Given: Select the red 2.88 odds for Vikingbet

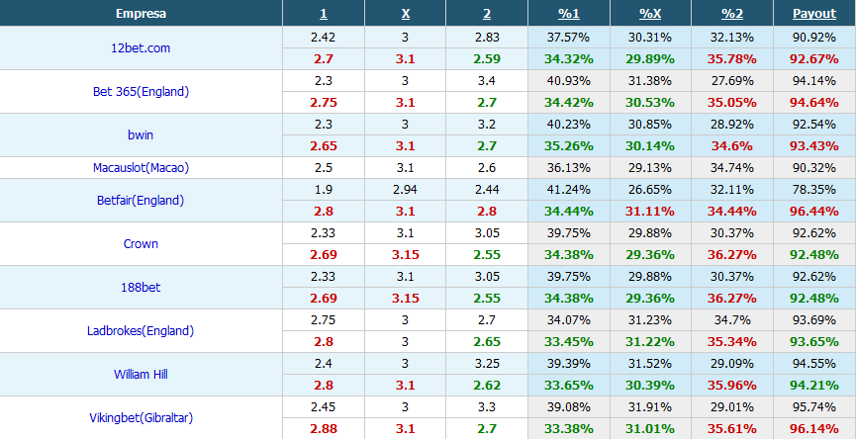Looking at the screenshot, I should click(x=324, y=429).
